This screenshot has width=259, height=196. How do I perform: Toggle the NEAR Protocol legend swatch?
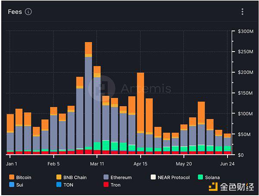153,177
